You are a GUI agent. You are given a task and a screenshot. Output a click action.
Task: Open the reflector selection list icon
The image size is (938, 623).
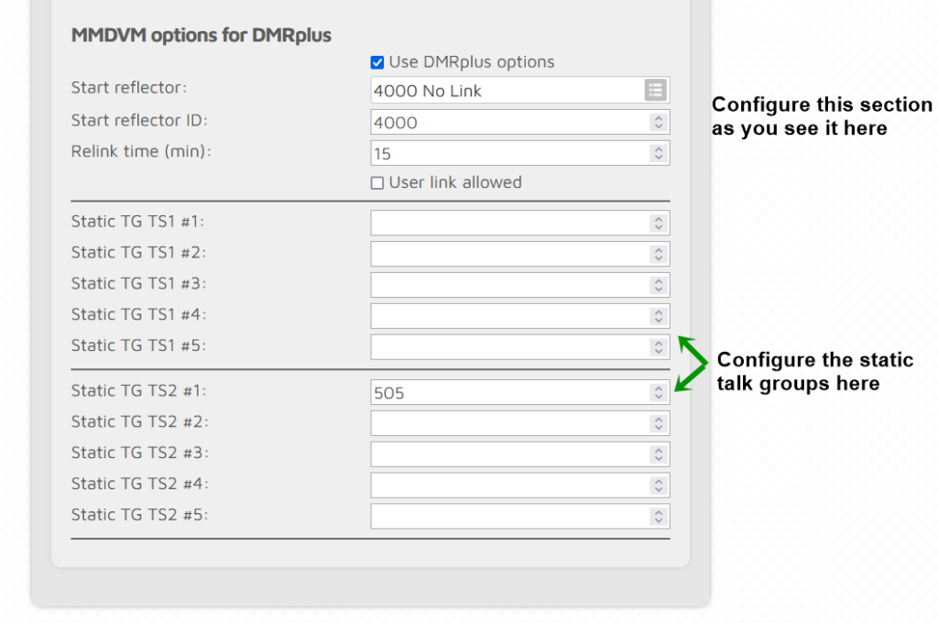click(x=655, y=90)
